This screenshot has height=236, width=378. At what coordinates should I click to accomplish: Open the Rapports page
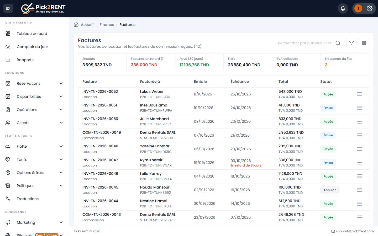point(34,60)
